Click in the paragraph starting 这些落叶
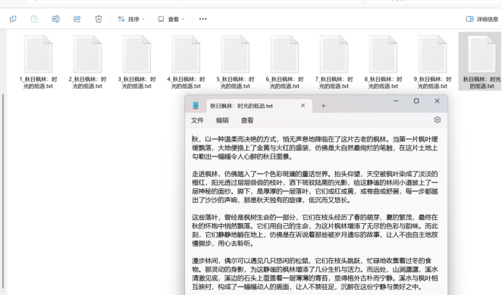 coord(315,231)
